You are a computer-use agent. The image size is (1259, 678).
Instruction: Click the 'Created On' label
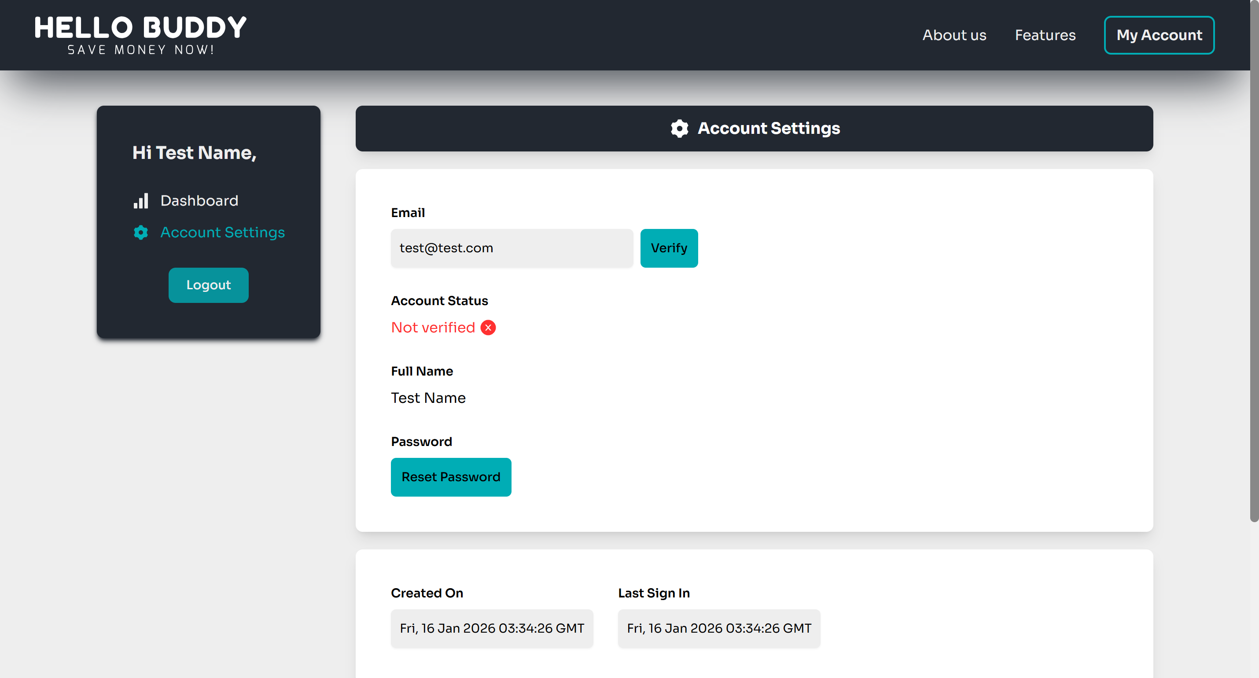pos(427,593)
